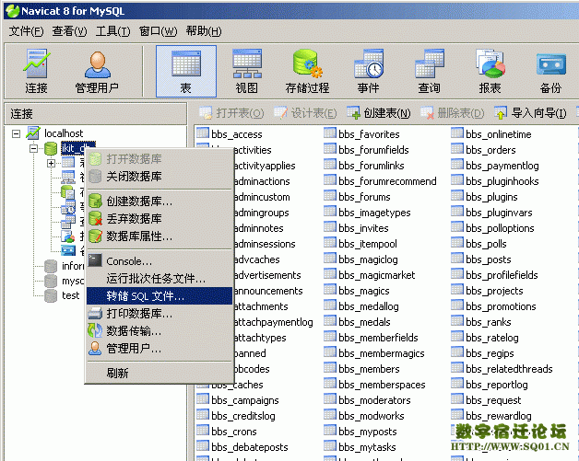
Task: Select bbs_orders table
Action: point(490,150)
